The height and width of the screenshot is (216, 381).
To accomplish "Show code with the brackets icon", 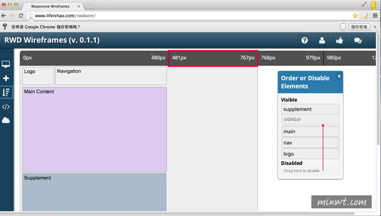I will tap(6, 107).
